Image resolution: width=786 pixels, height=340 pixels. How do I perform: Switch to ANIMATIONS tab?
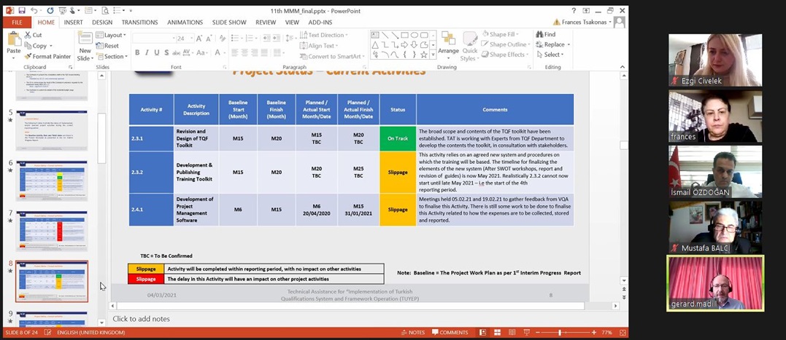click(x=185, y=23)
